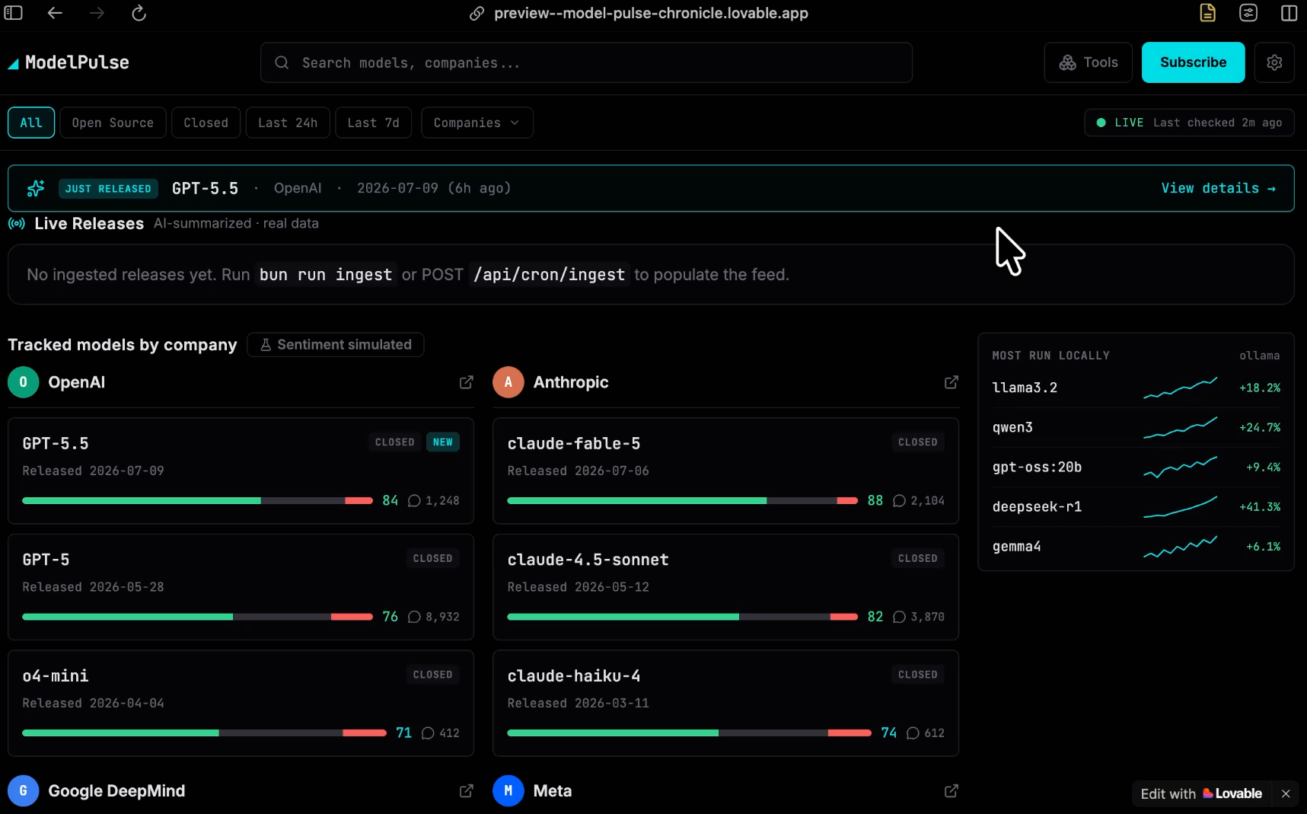This screenshot has width=1307, height=814.
Task: Click the LIVE last checked status
Action: coord(1189,123)
